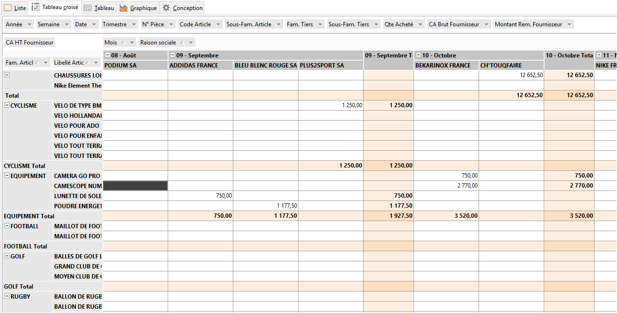617x313 pixels.
Task: Select the 10 - Octobre Total column header
Action: pos(569,60)
